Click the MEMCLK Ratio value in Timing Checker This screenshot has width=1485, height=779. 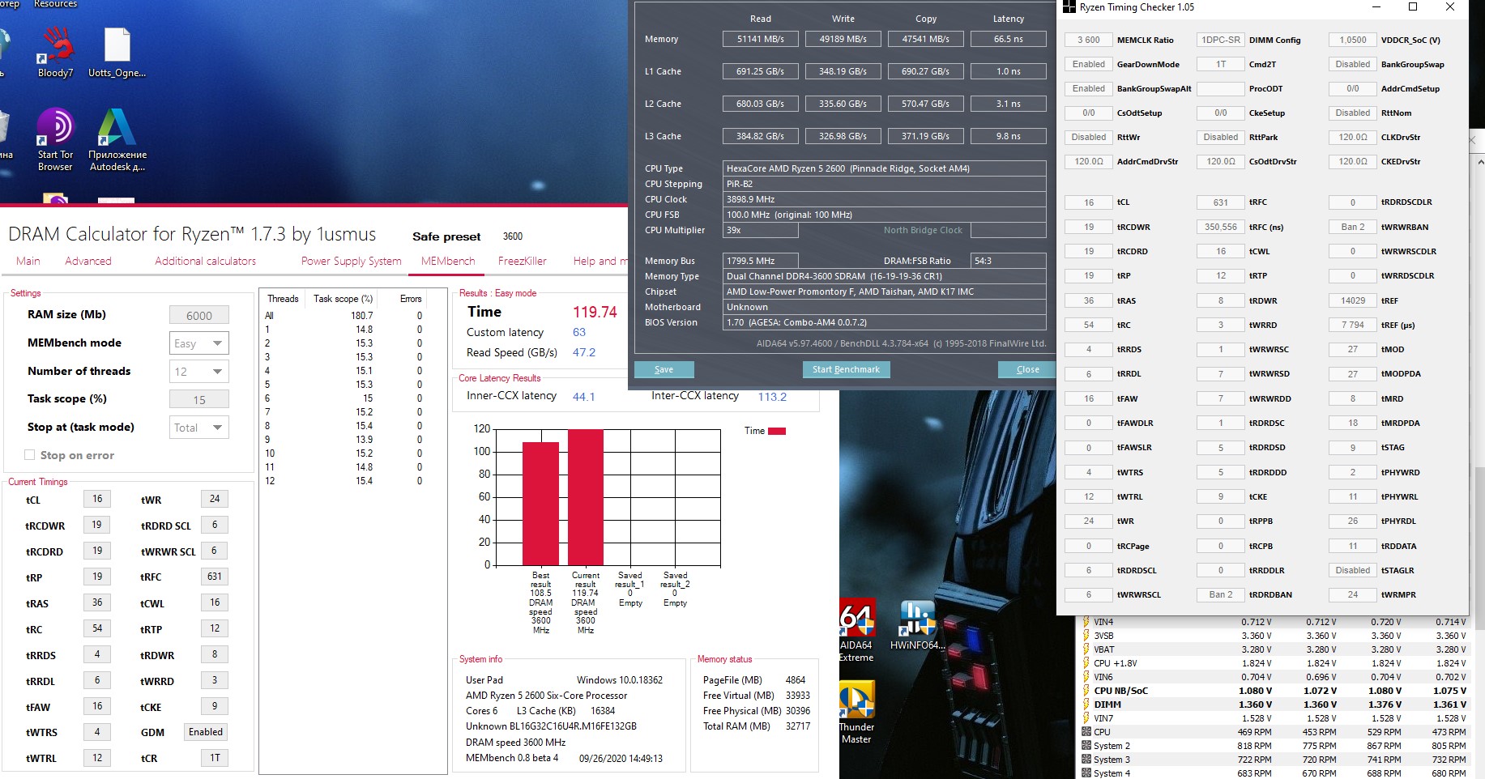[x=1089, y=40]
